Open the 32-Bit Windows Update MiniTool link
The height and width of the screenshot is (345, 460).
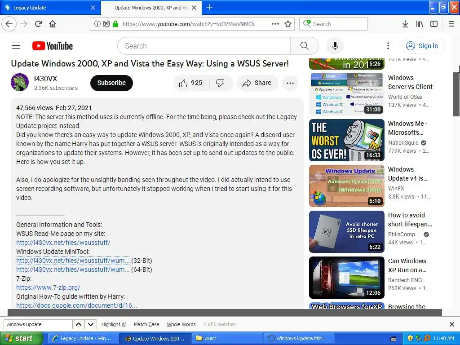coord(73,261)
